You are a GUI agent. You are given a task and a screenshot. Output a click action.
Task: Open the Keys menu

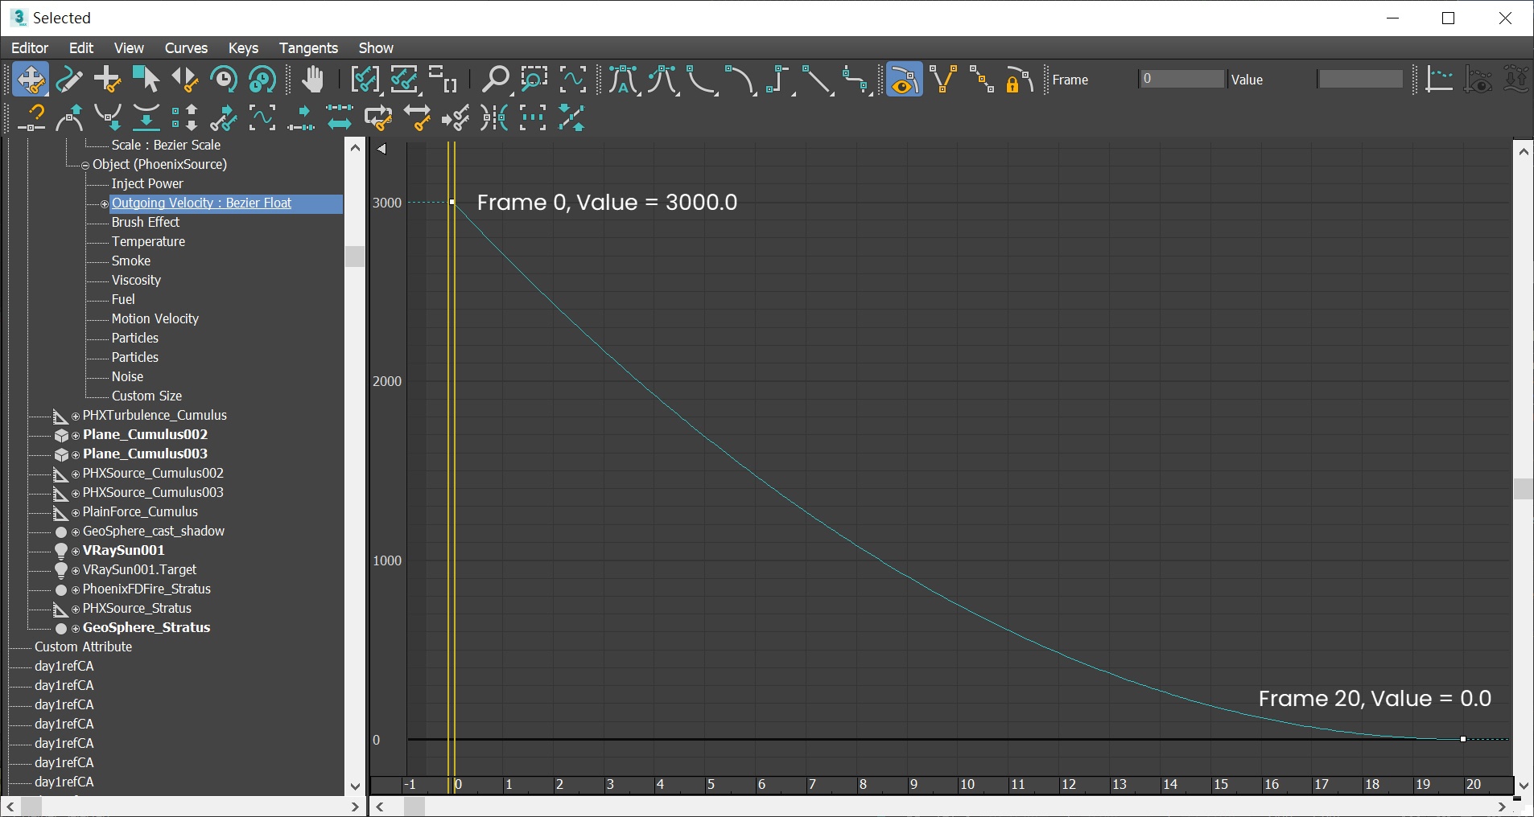pos(243,48)
